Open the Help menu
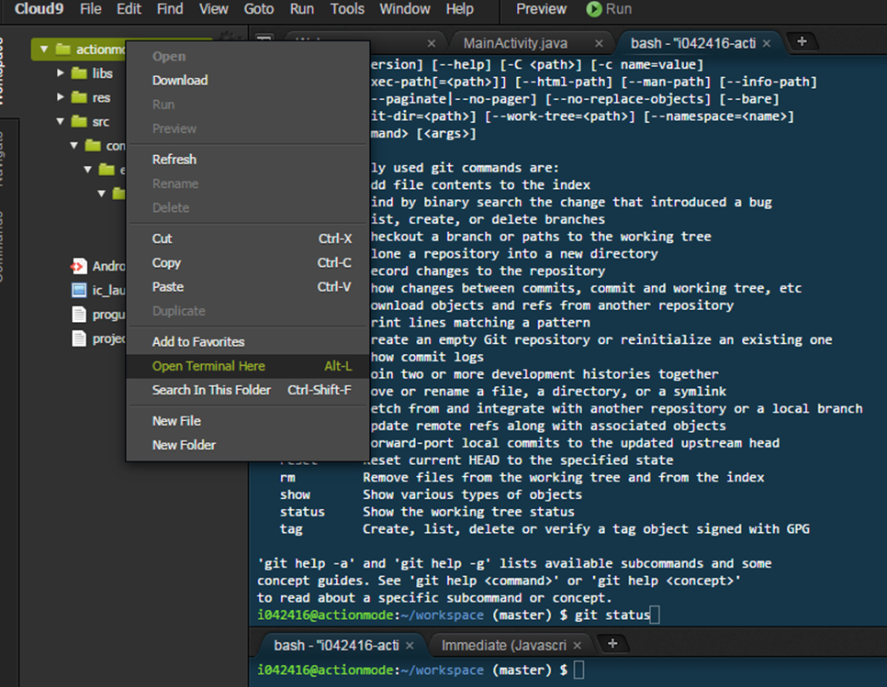The width and height of the screenshot is (887, 687). pos(459,9)
